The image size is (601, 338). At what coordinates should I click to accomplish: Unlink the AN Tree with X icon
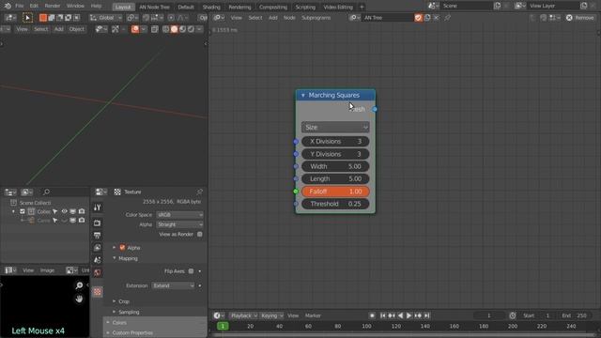437,18
